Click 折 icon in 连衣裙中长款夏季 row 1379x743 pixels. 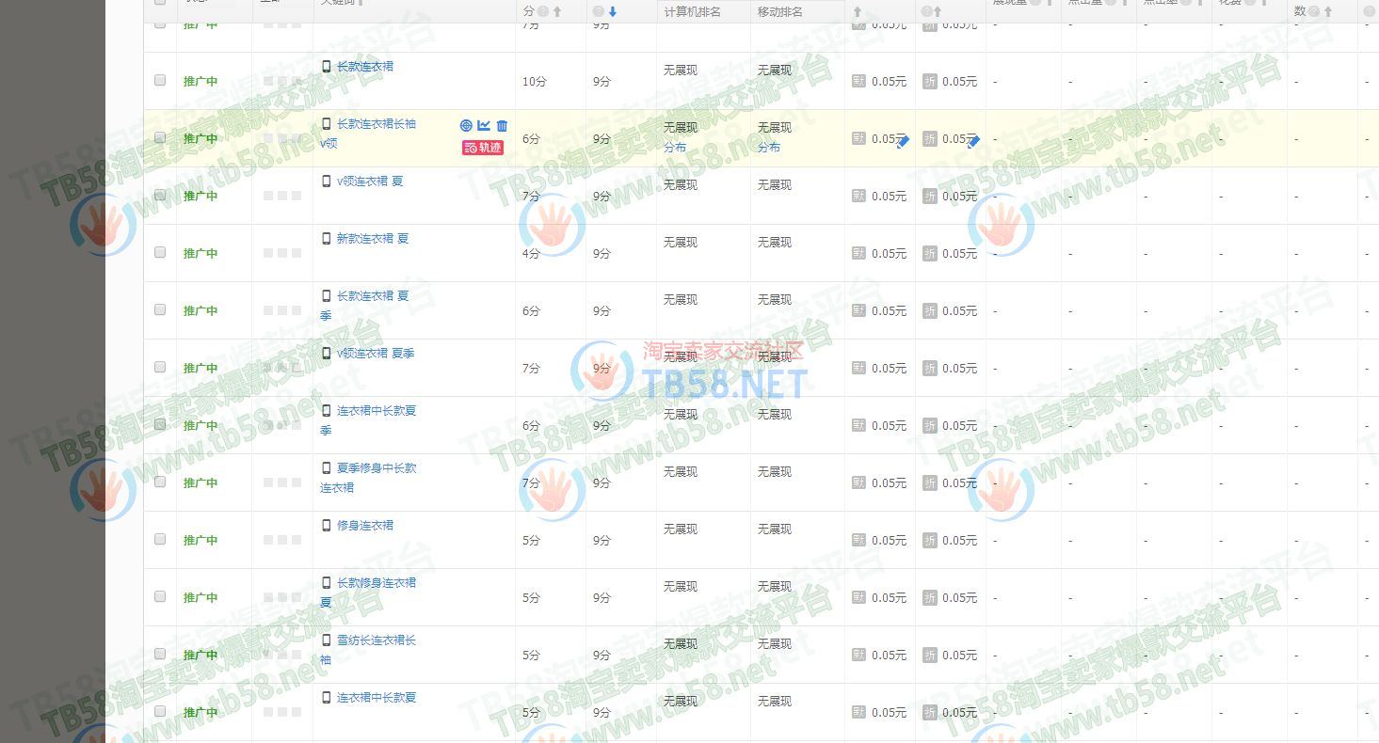coord(929,426)
